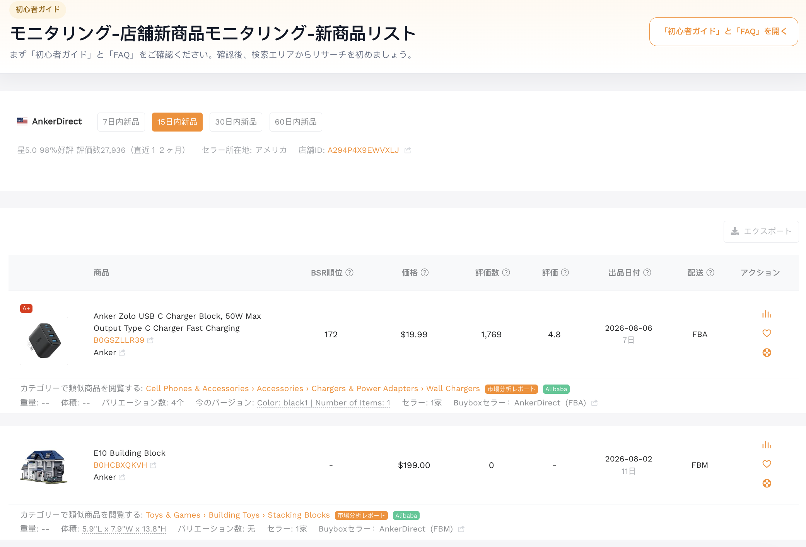Click 評価 column help icon
The height and width of the screenshot is (547, 806).
(x=565, y=273)
